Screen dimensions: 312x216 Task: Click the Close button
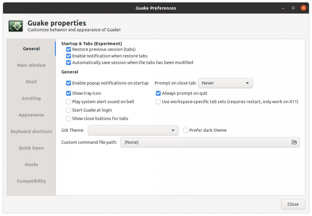(293, 204)
